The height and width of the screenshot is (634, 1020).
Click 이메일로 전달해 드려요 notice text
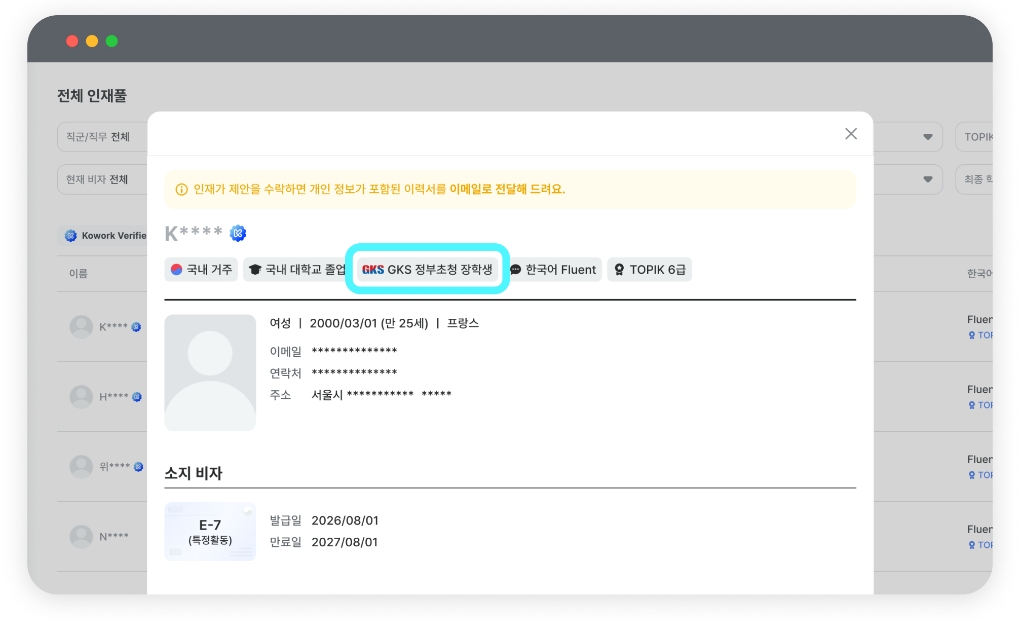click(507, 190)
